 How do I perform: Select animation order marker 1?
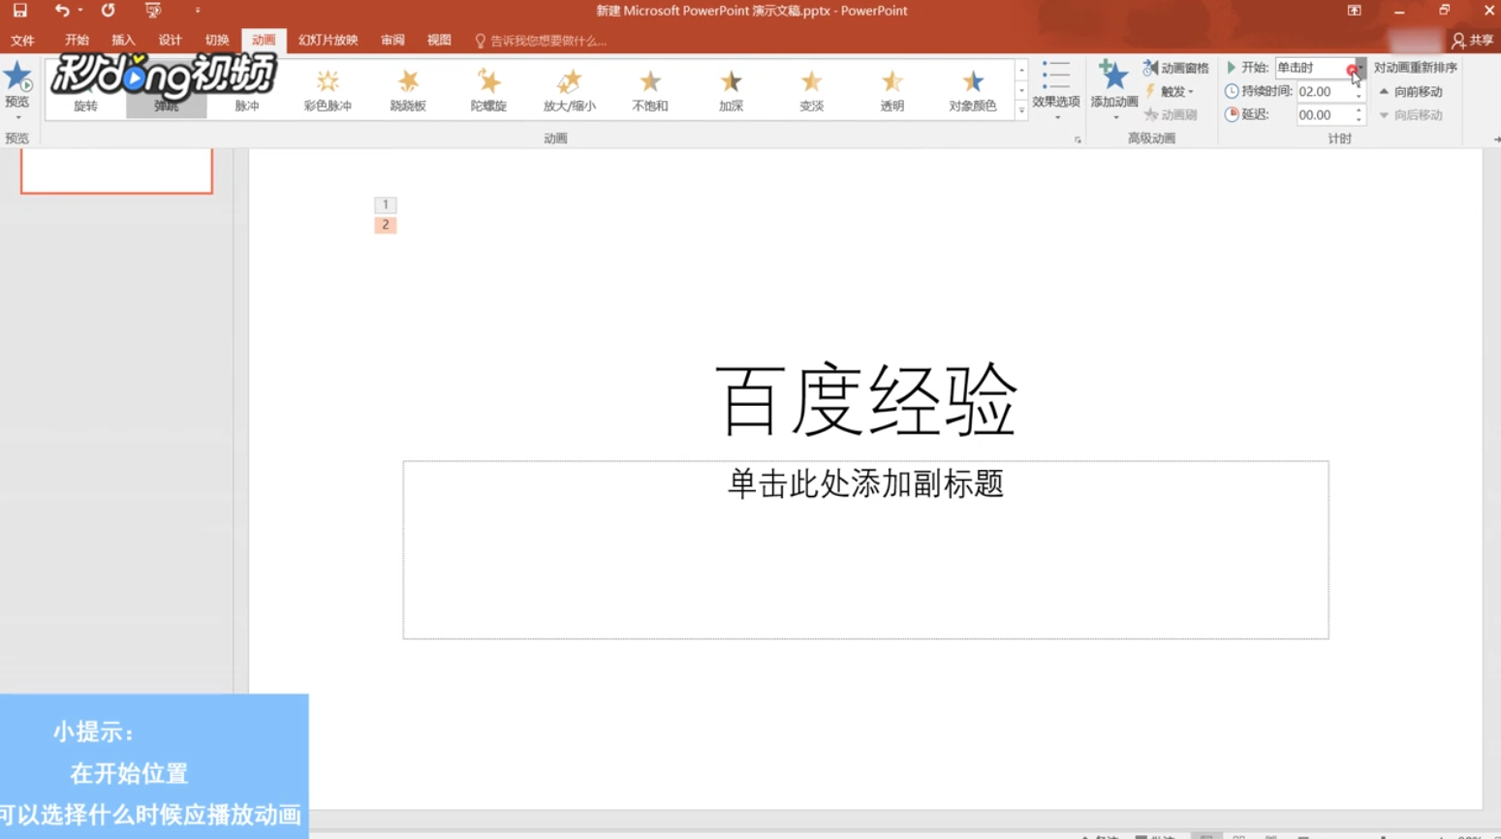coord(385,204)
